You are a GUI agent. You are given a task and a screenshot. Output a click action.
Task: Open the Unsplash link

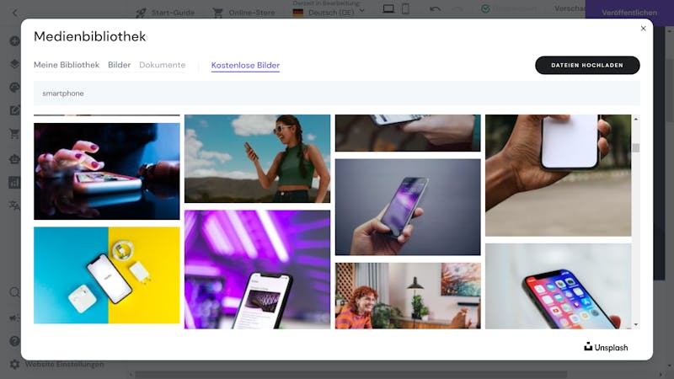[606, 347]
